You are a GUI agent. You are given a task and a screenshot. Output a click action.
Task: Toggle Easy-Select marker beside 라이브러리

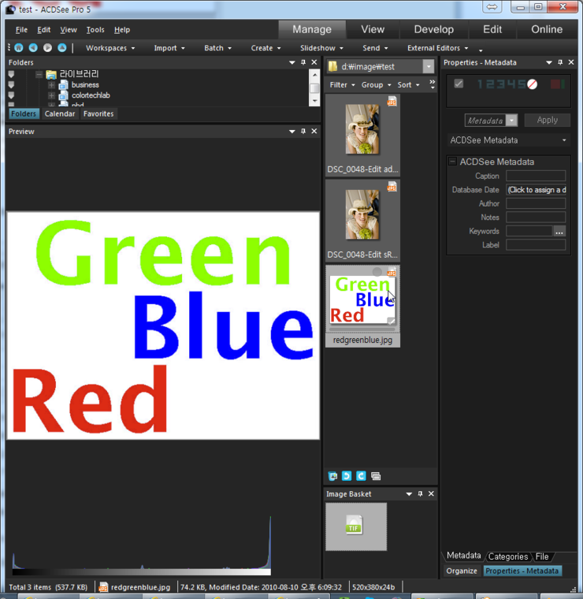pyautogui.click(x=11, y=74)
